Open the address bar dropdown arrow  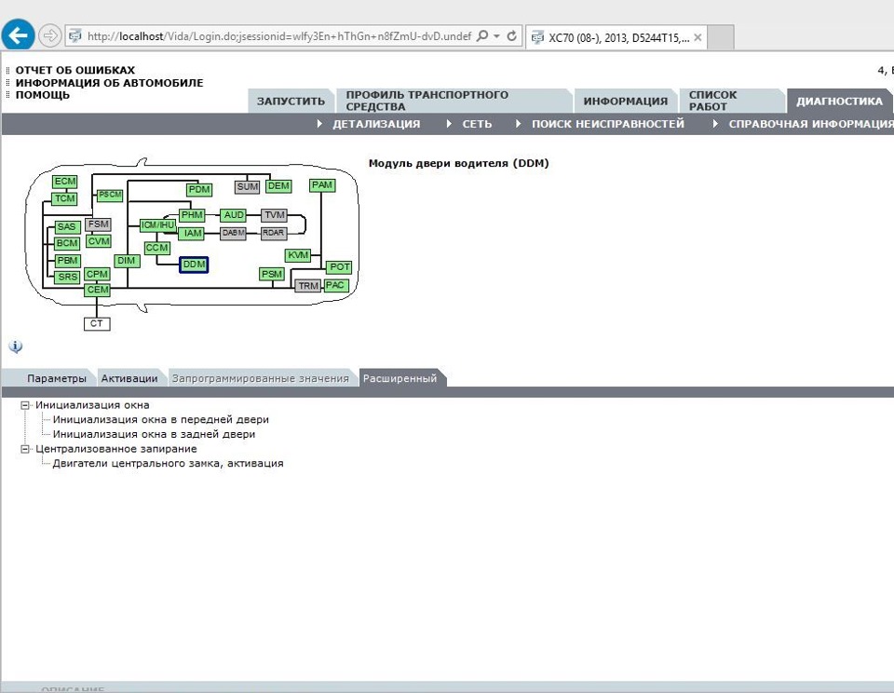click(496, 36)
